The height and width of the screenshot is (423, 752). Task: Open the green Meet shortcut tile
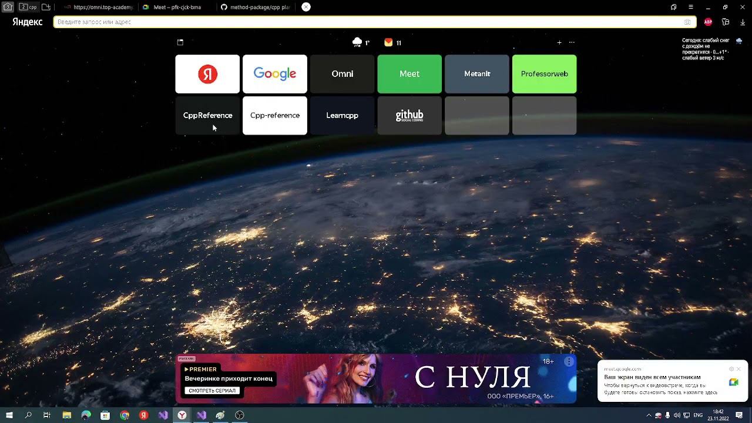click(x=409, y=74)
